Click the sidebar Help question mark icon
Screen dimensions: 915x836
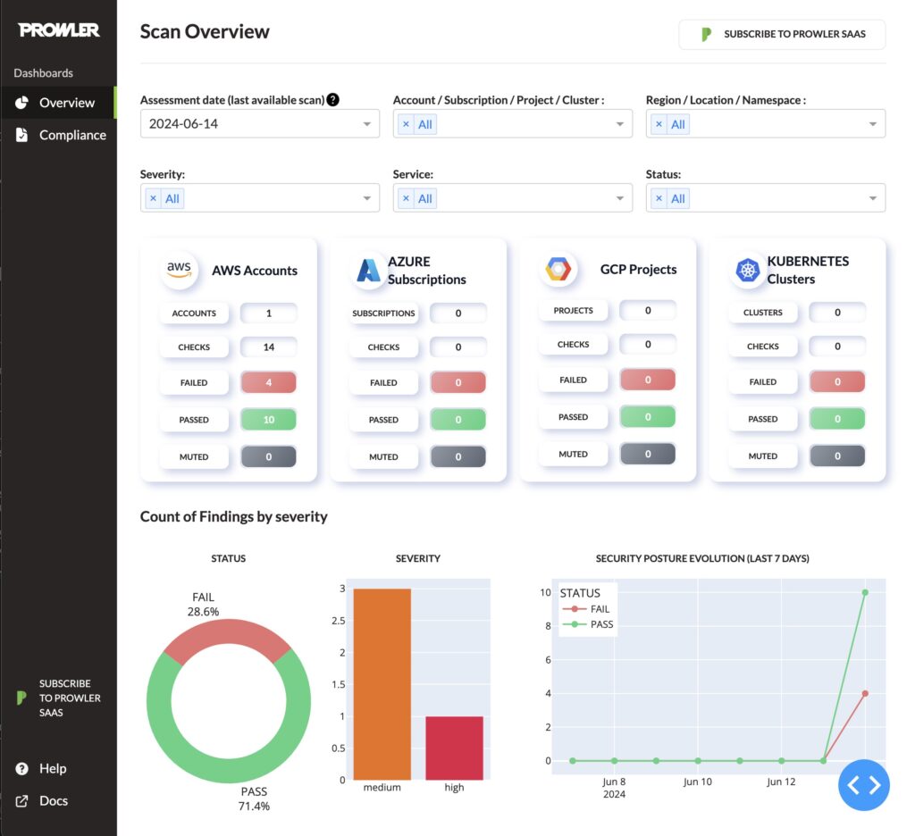click(21, 769)
